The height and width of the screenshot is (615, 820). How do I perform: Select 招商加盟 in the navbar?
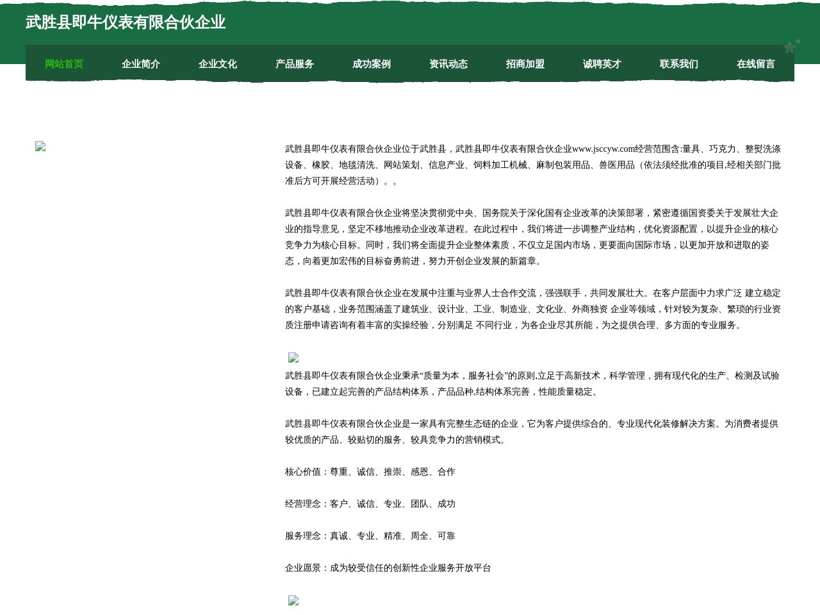coord(525,64)
